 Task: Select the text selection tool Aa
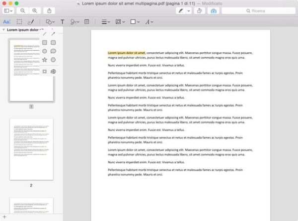(x=6, y=22)
